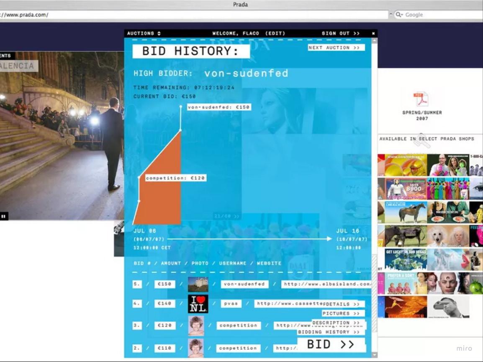Screen dimensions: 483x362
Task: Click the I love NL photo for bid 4
Action: pos(198,304)
